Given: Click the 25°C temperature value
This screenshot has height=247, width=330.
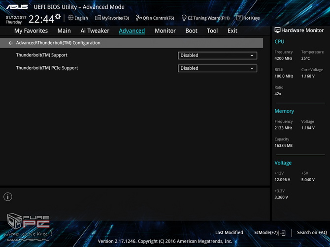Looking at the screenshot, I should coord(305,58).
